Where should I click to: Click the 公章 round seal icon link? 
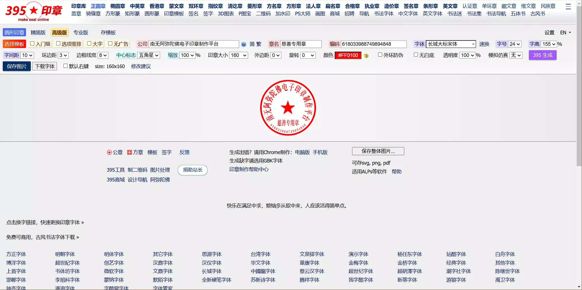(x=115, y=152)
